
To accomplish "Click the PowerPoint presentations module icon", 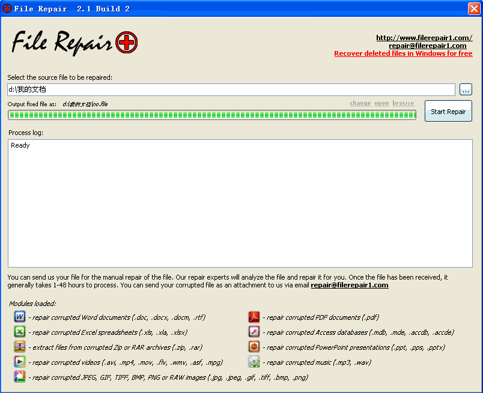I will 254,347.
